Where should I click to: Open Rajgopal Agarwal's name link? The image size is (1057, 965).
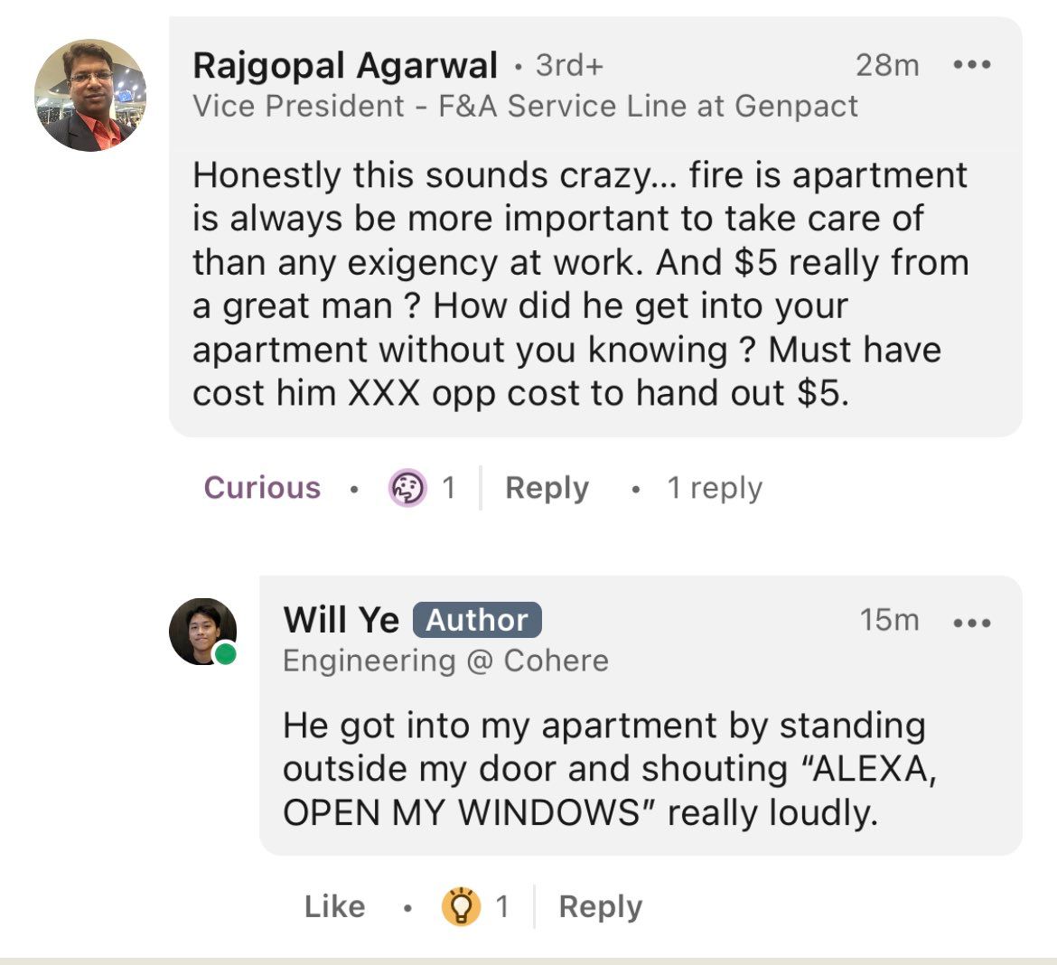[345, 65]
